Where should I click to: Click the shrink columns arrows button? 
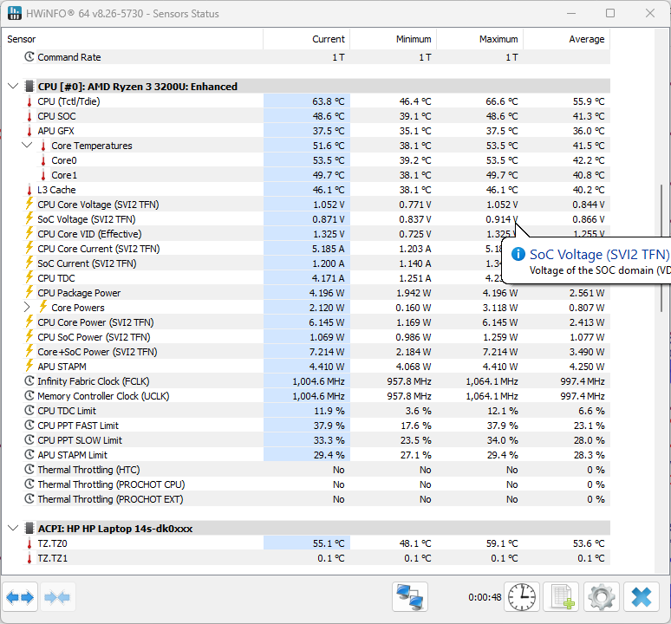pos(58,596)
